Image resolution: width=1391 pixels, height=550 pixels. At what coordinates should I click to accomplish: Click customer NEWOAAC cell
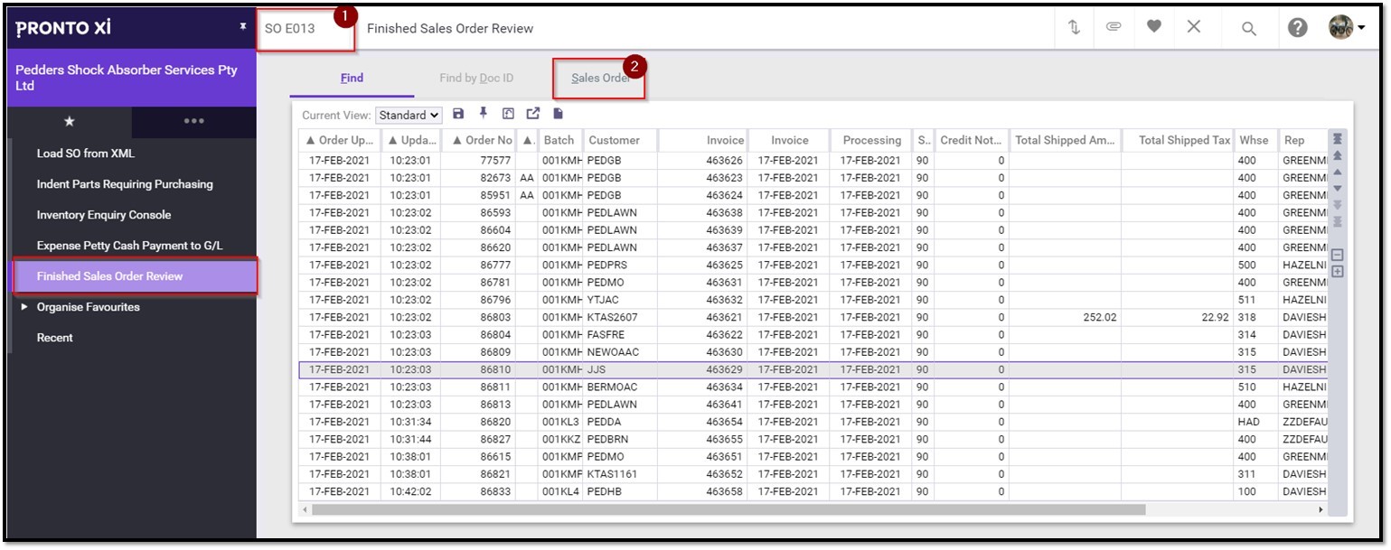620,353
